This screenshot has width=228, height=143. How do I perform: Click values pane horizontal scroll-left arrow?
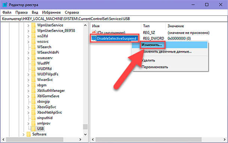point(93,140)
